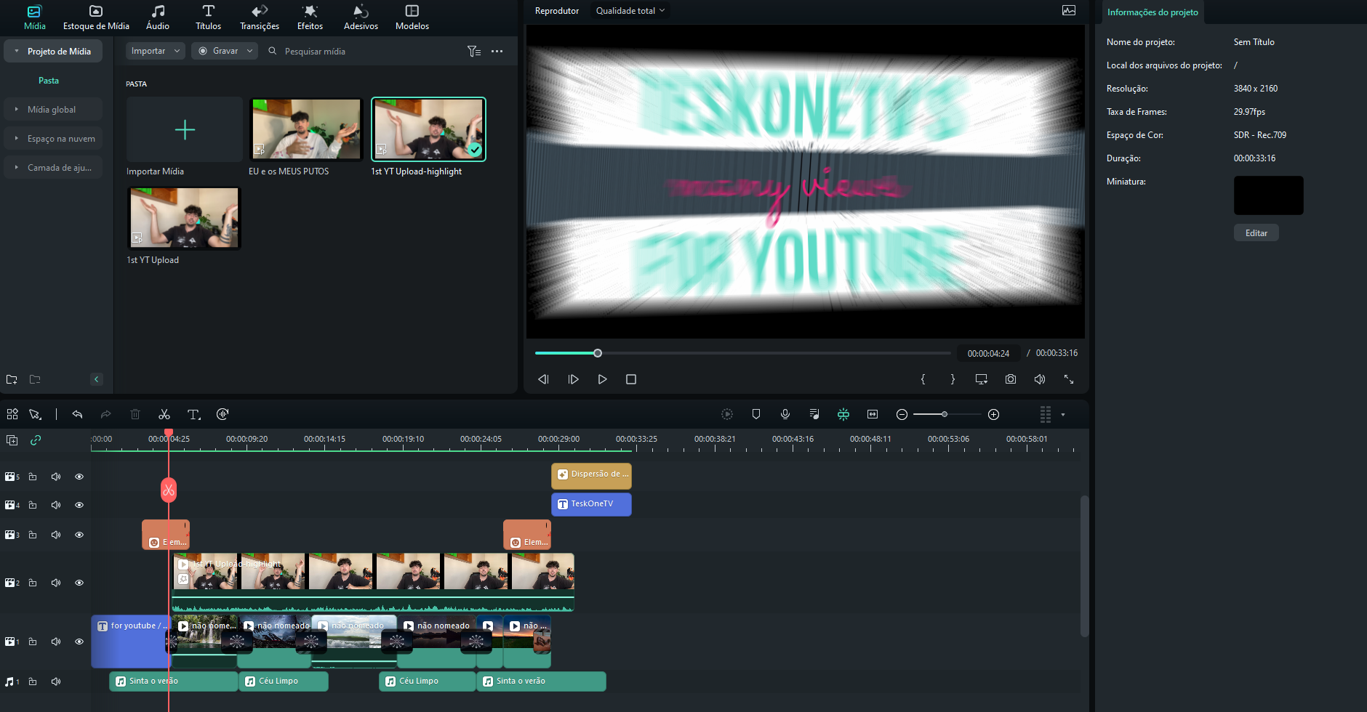Viewport: 1367px width, 712px height.
Task: Collapse the Projeto de Mídia section
Action: 17,52
